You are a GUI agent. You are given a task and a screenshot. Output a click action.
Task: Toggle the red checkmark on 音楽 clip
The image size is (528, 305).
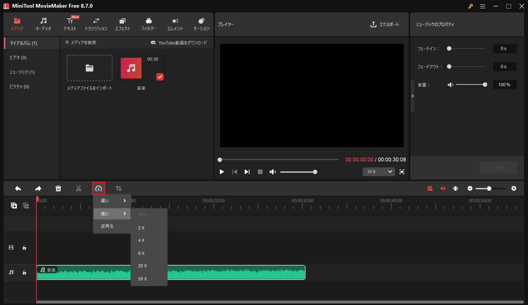tap(160, 77)
